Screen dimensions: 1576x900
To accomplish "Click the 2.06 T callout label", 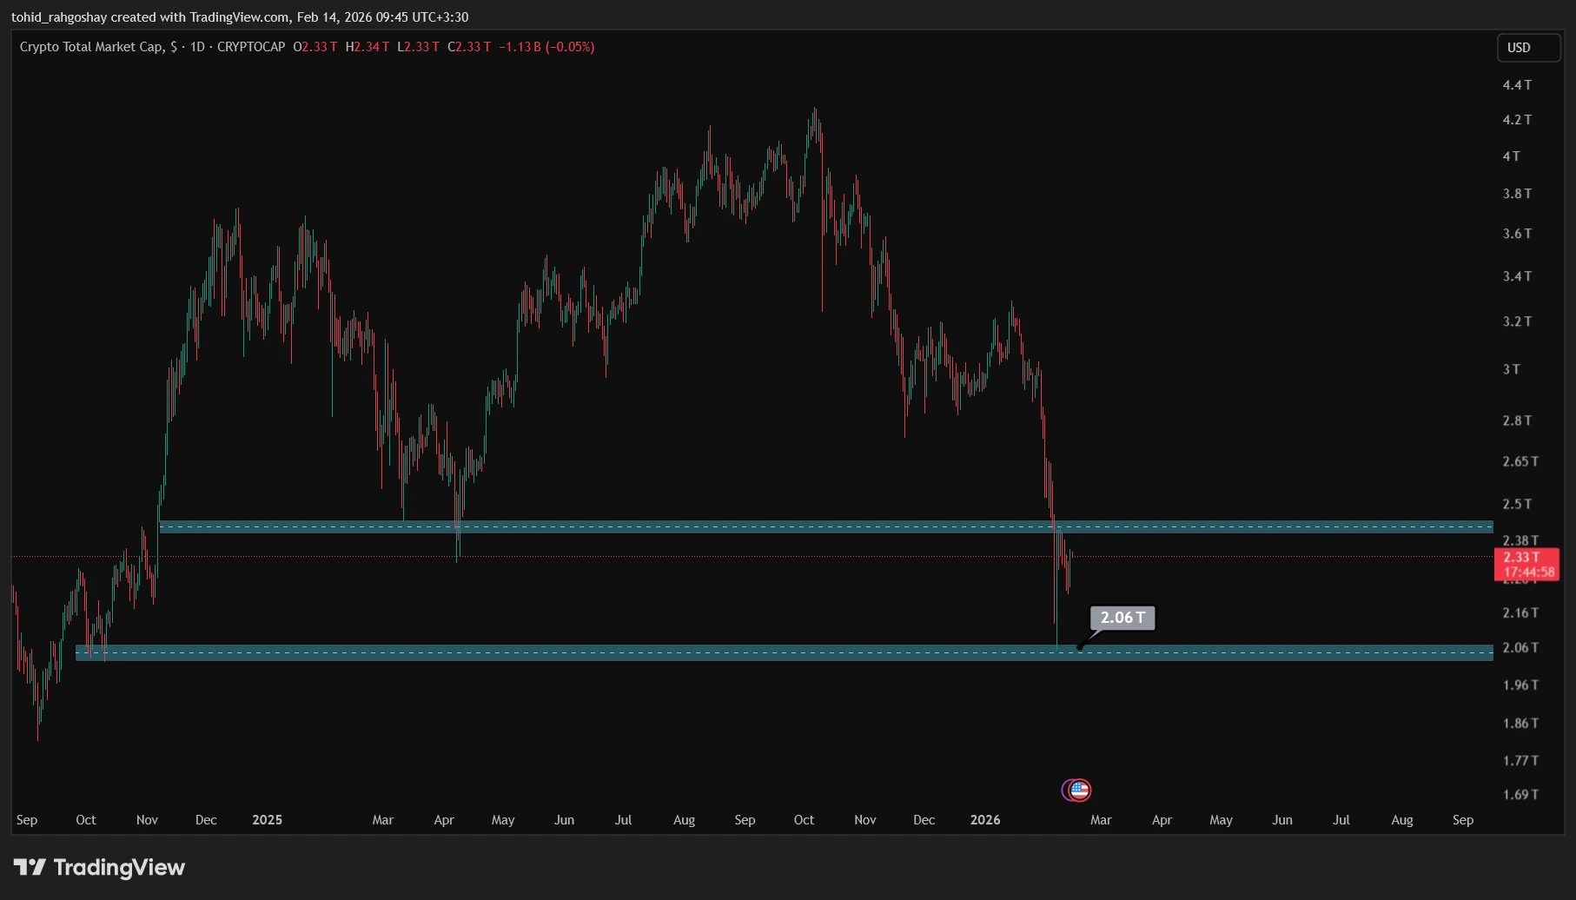I will (1122, 618).
